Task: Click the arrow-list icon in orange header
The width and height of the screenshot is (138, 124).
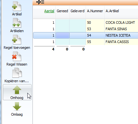Action: pyautogui.click(x=40, y=2)
